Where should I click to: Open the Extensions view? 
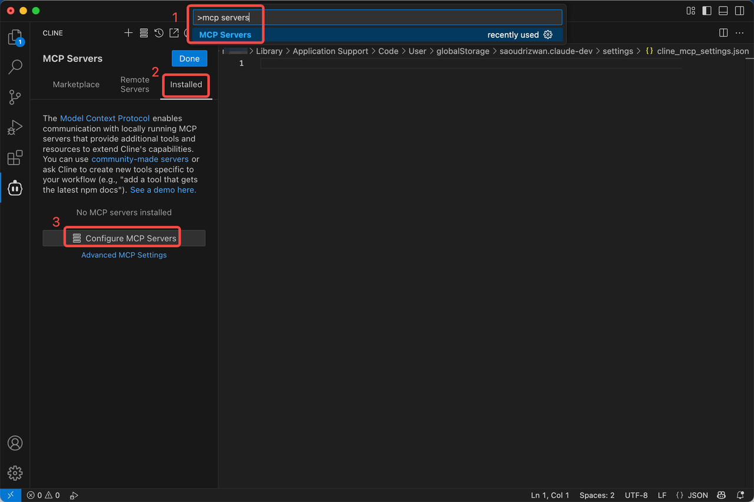15,158
